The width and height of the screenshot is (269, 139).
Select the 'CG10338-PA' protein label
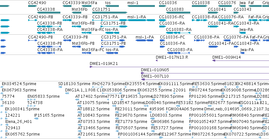coord(207,37)
